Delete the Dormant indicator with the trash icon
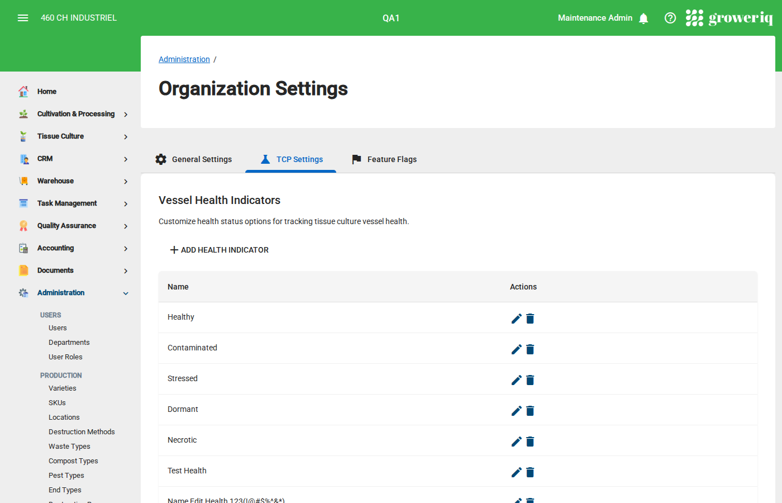 coord(530,410)
